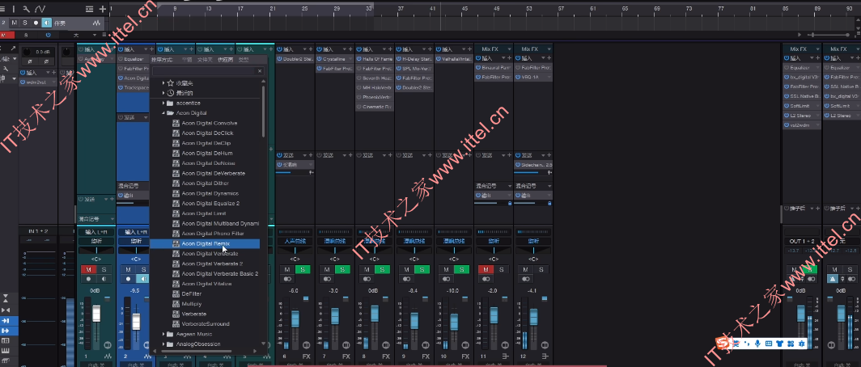861x367 pixels.
Task: Unmute mixer channel 11
Action: [x=486, y=269]
